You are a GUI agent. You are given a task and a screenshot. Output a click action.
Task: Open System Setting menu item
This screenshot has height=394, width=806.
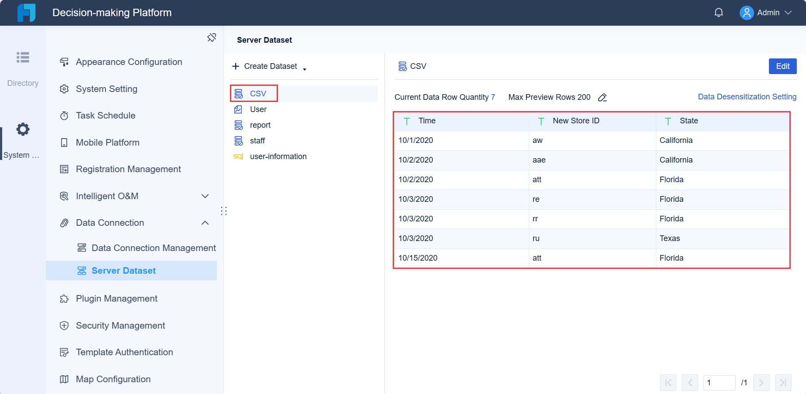[106, 89]
